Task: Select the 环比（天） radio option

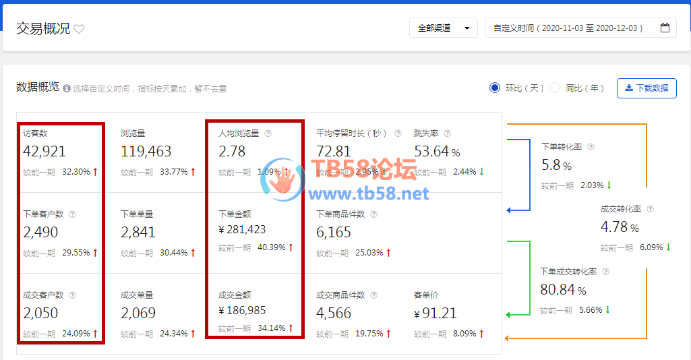Action: coord(495,88)
